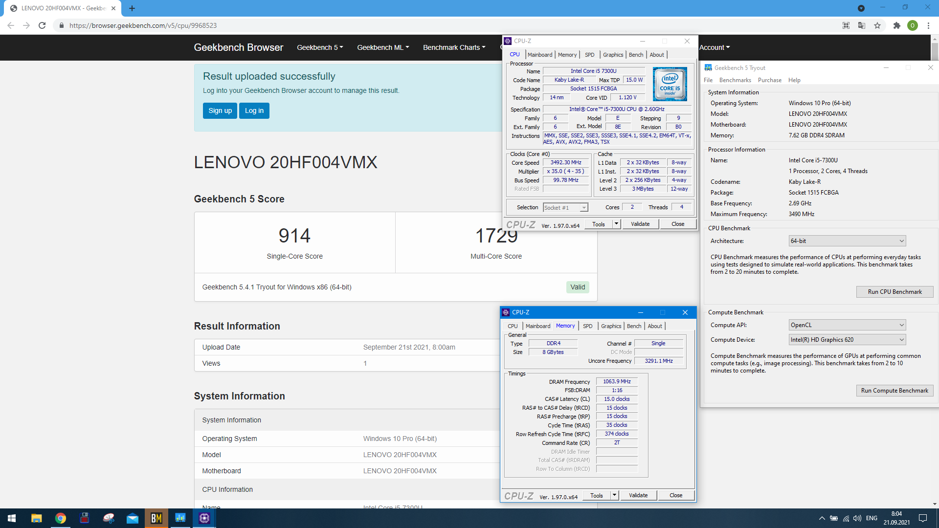
Task: Open the QR code page icon
Action: pos(846,25)
